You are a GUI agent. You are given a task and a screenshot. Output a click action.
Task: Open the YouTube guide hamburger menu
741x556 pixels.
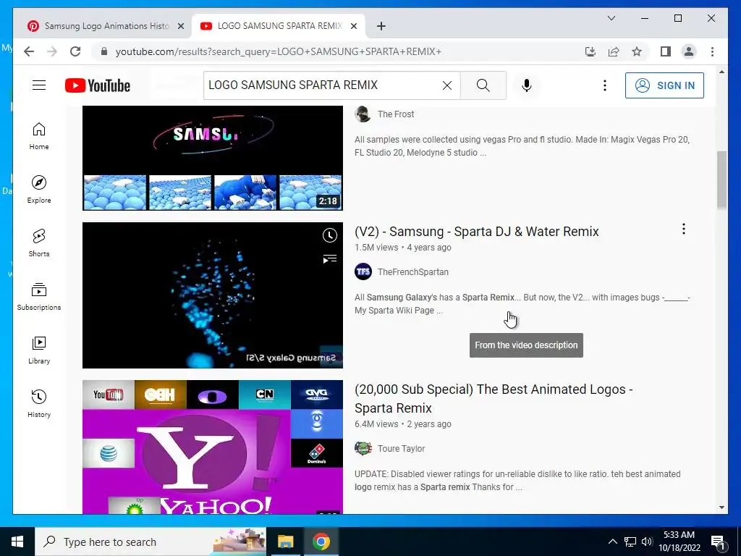tap(39, 85)
